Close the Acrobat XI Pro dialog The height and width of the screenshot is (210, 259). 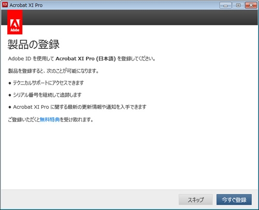251,5
